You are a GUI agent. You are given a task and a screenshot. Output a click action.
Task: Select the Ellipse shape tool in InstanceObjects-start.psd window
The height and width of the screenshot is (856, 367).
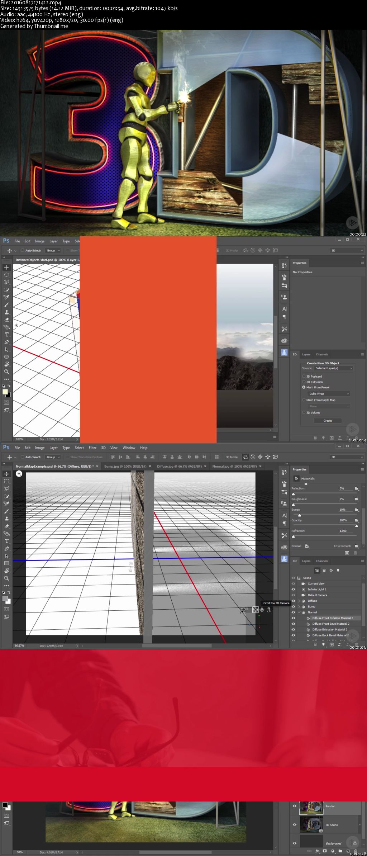[x=6, y=357]
